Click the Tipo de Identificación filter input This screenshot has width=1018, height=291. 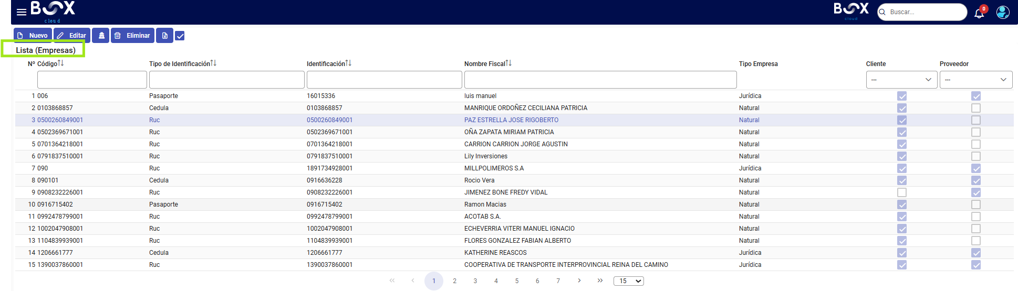pyautogui.click(x=227, y=80)
